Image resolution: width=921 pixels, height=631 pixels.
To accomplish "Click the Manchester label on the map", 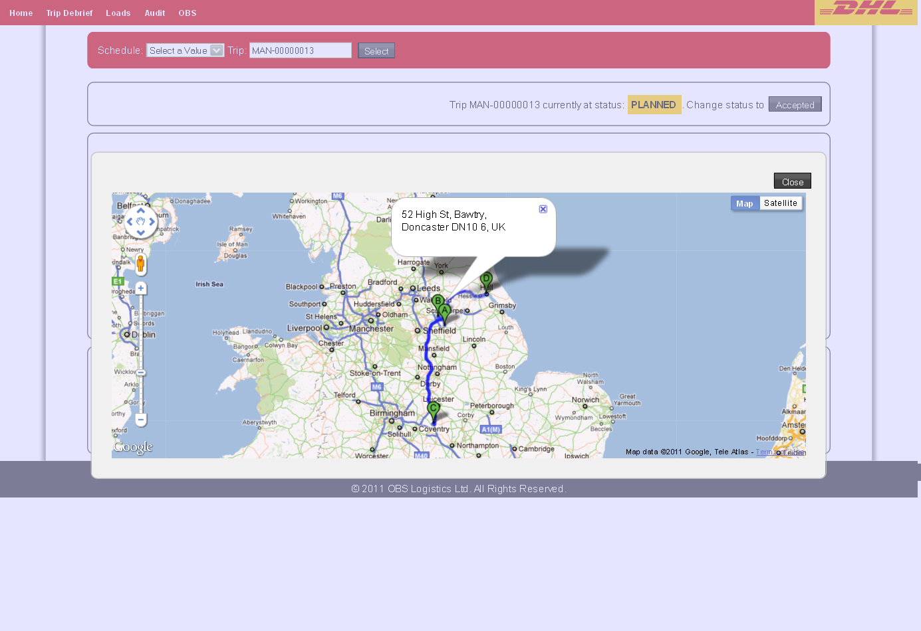I will pyautogui.click(x=372, y=329).
